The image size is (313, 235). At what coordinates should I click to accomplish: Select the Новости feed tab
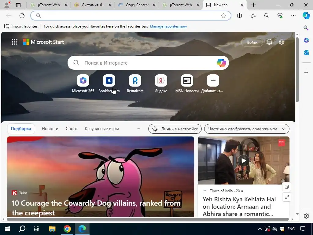(x=50, y=129)
